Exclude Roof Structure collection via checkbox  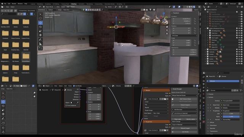point(237,49)
